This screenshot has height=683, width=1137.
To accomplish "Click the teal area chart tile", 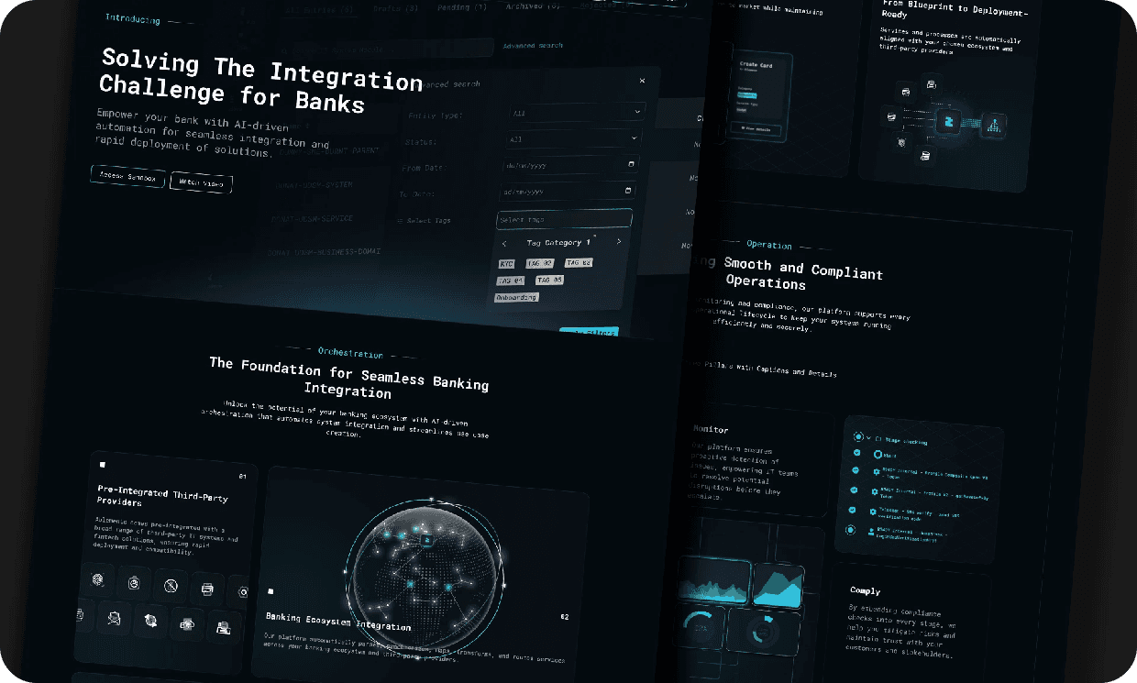I will coord(778,585).
